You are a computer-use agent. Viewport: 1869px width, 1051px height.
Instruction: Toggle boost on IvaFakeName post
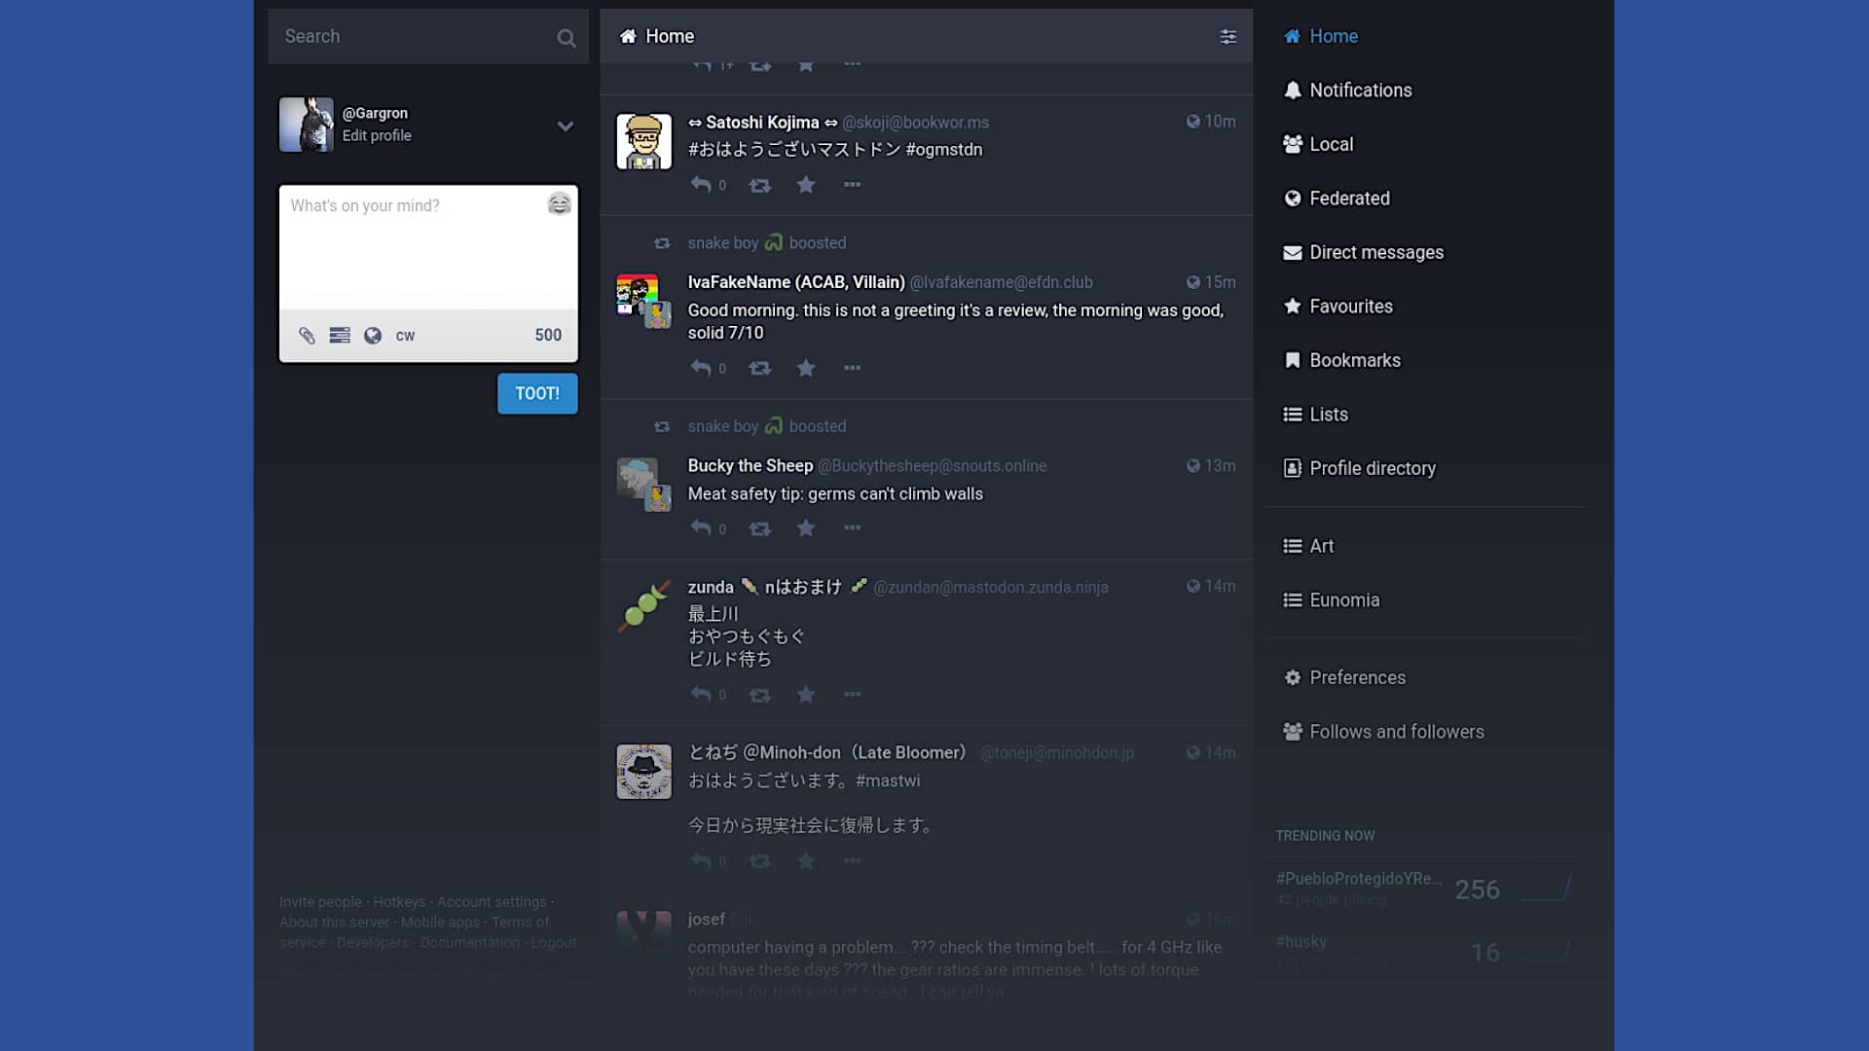(760, 368)
